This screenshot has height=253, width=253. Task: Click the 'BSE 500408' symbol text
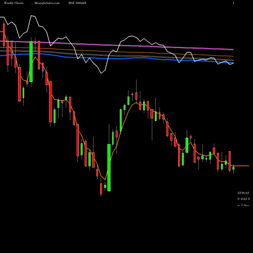tap(77, 3)
